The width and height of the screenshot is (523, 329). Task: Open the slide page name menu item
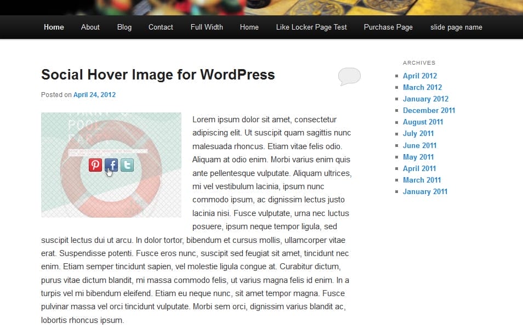(x=456, y=26)
